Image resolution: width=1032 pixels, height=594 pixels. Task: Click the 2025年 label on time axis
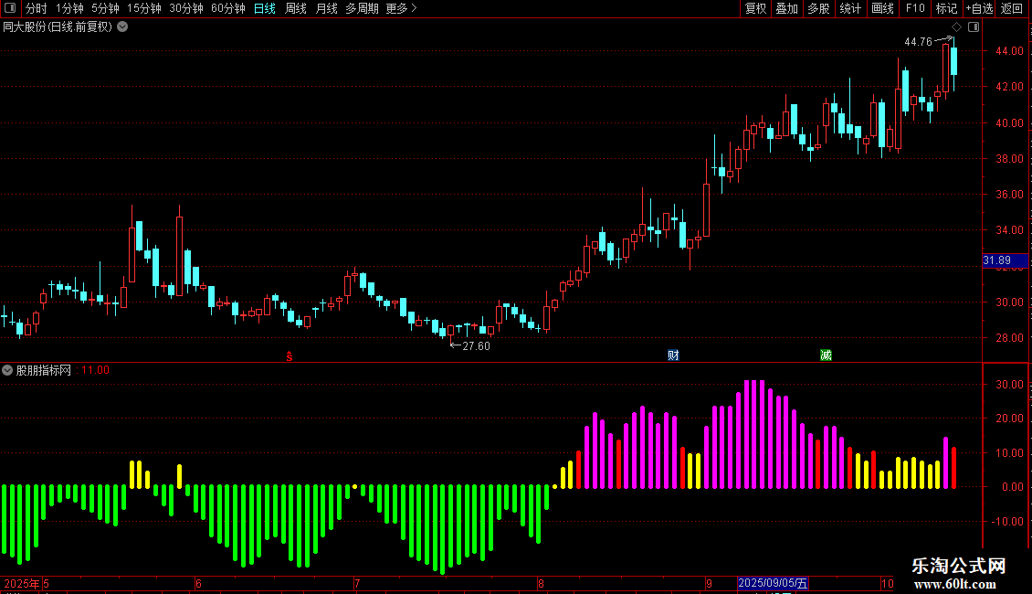22,583
